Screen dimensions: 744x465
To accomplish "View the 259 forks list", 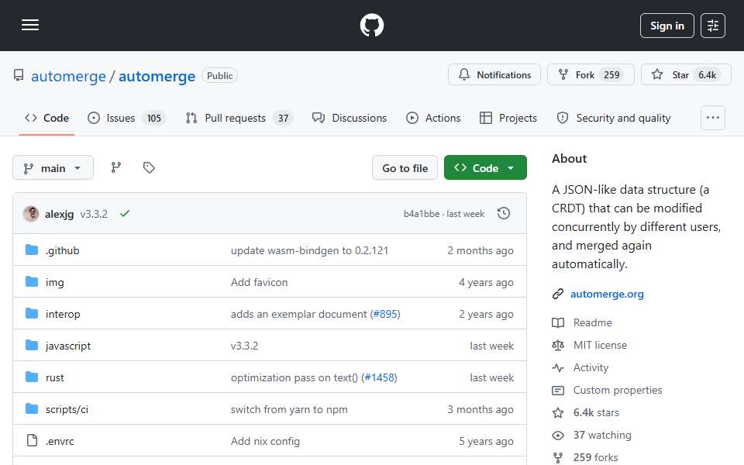I will coord(595,457).
